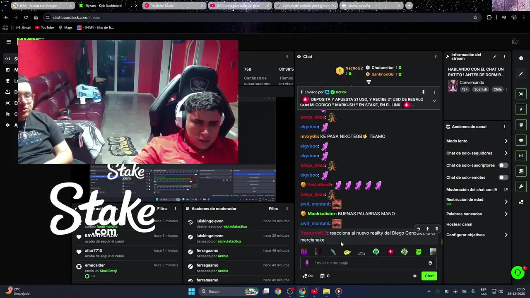
Task: Toggle the lightning activity panel icon
Action: [x=521, y=109]
